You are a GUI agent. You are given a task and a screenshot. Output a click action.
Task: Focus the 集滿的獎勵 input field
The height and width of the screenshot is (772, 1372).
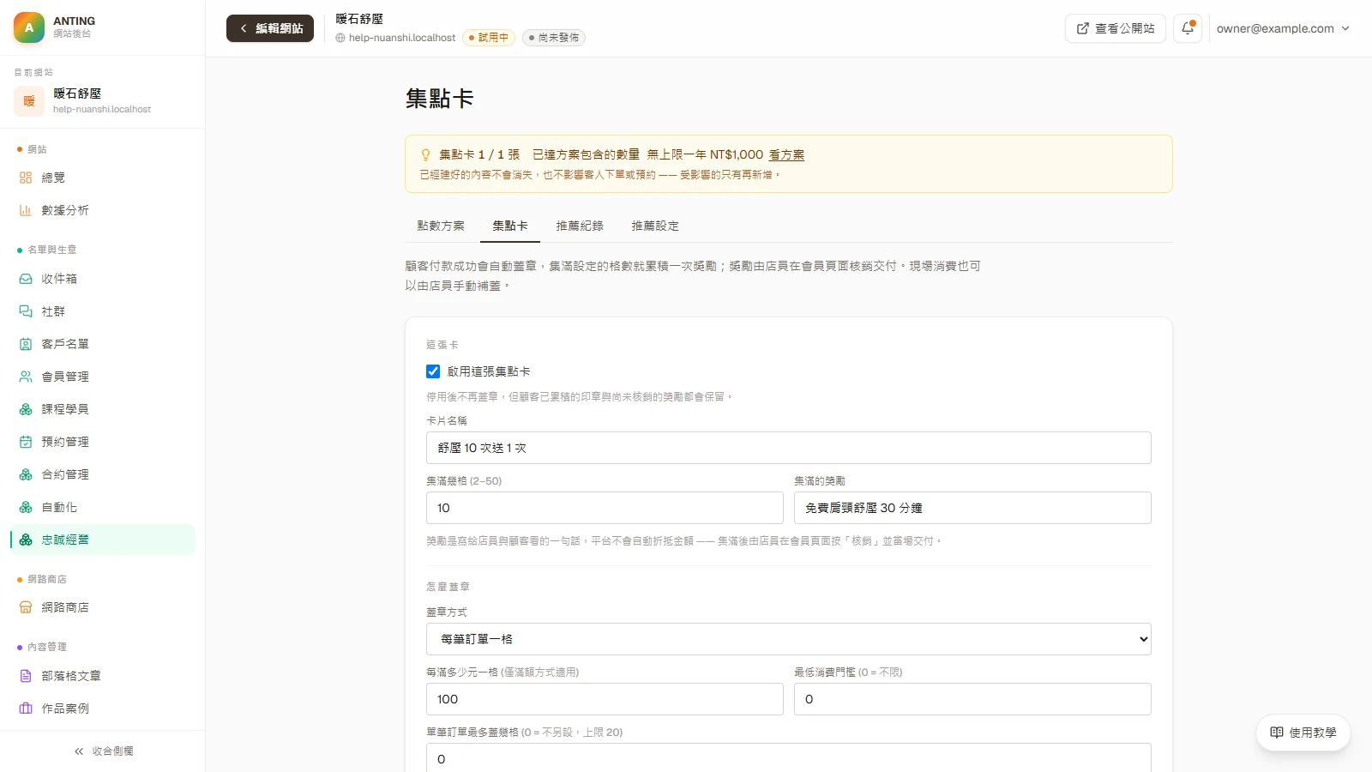pyautogui.click(x=972, y=508)
